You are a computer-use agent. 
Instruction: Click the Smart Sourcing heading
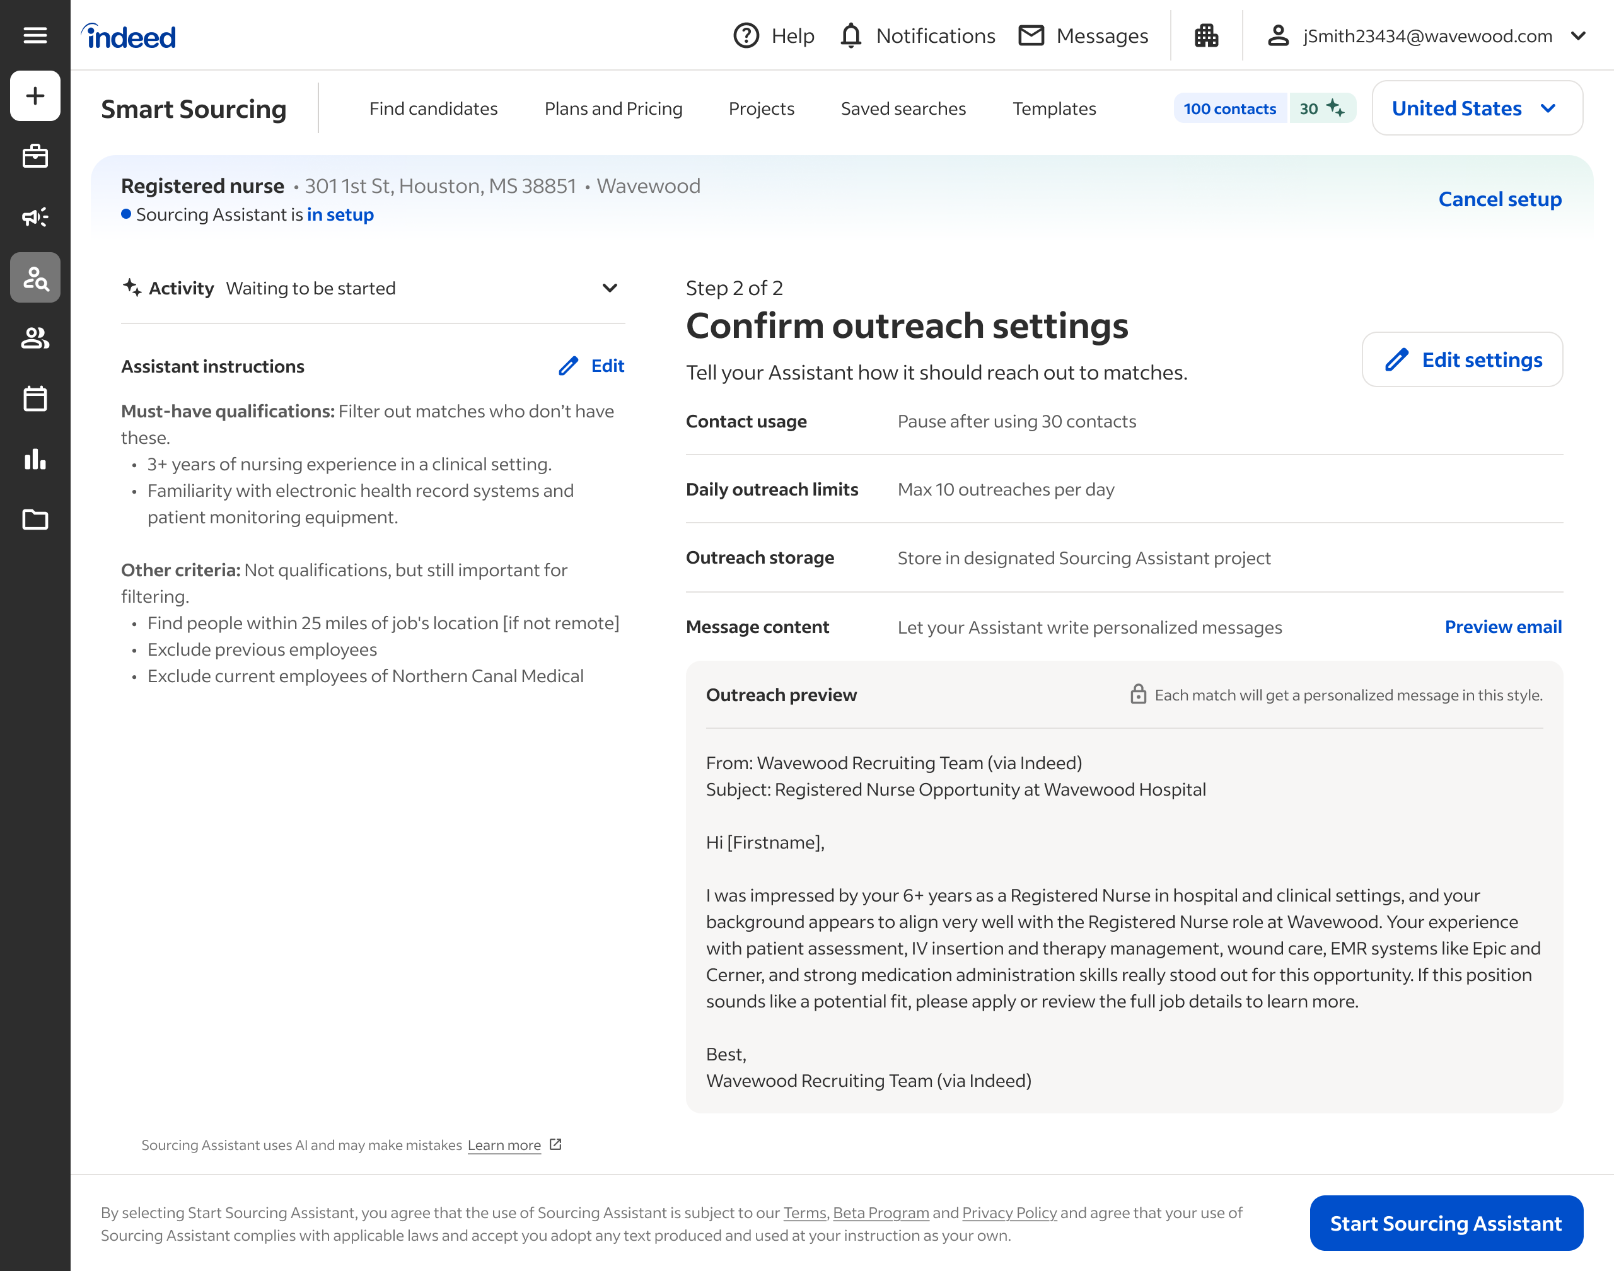[194, 110]
